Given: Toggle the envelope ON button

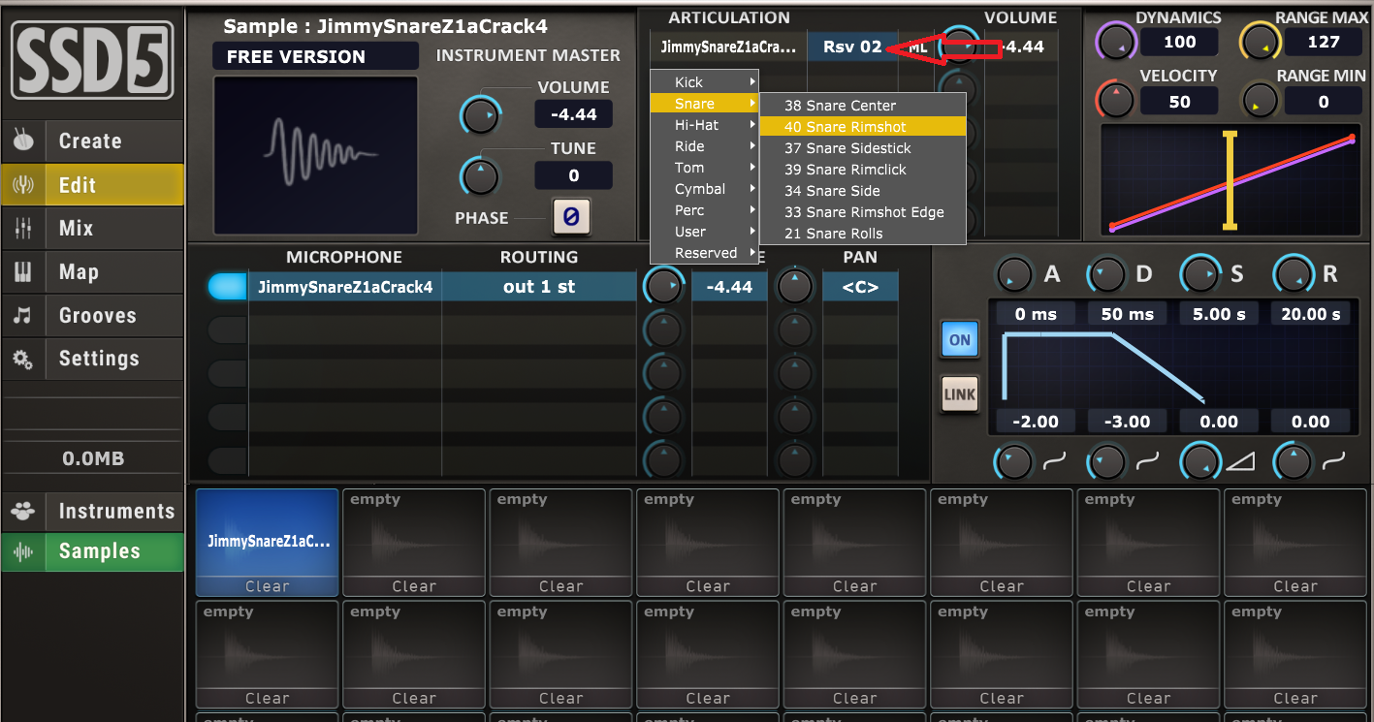Looking at the screenshot, I should click(959, 340).
